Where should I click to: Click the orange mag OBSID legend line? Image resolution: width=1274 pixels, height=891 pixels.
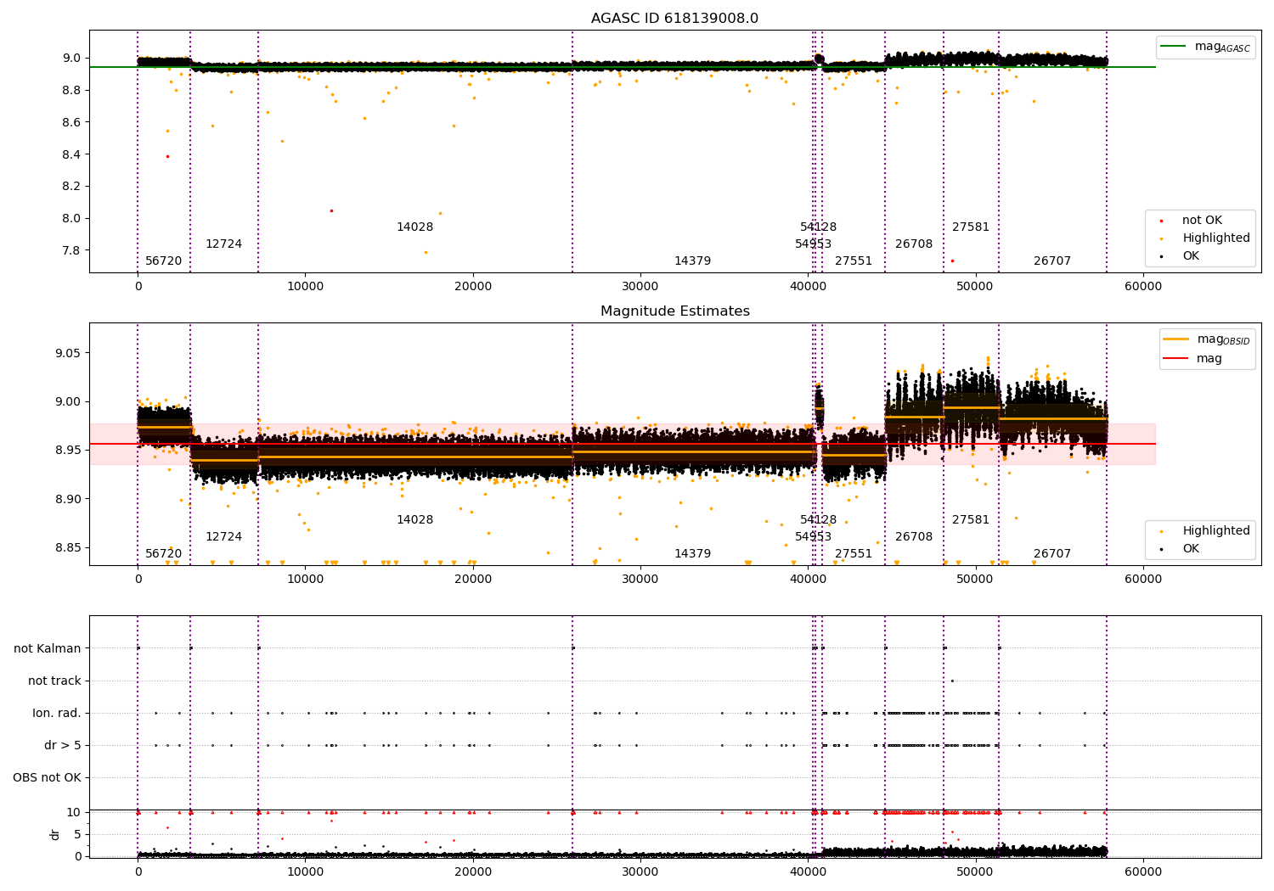1175,339
